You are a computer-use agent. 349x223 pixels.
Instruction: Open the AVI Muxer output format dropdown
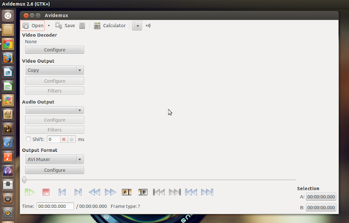pos(55,159)
